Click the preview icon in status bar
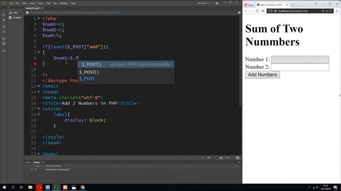This screenshot has width=341, height=191. click(238, 158)
